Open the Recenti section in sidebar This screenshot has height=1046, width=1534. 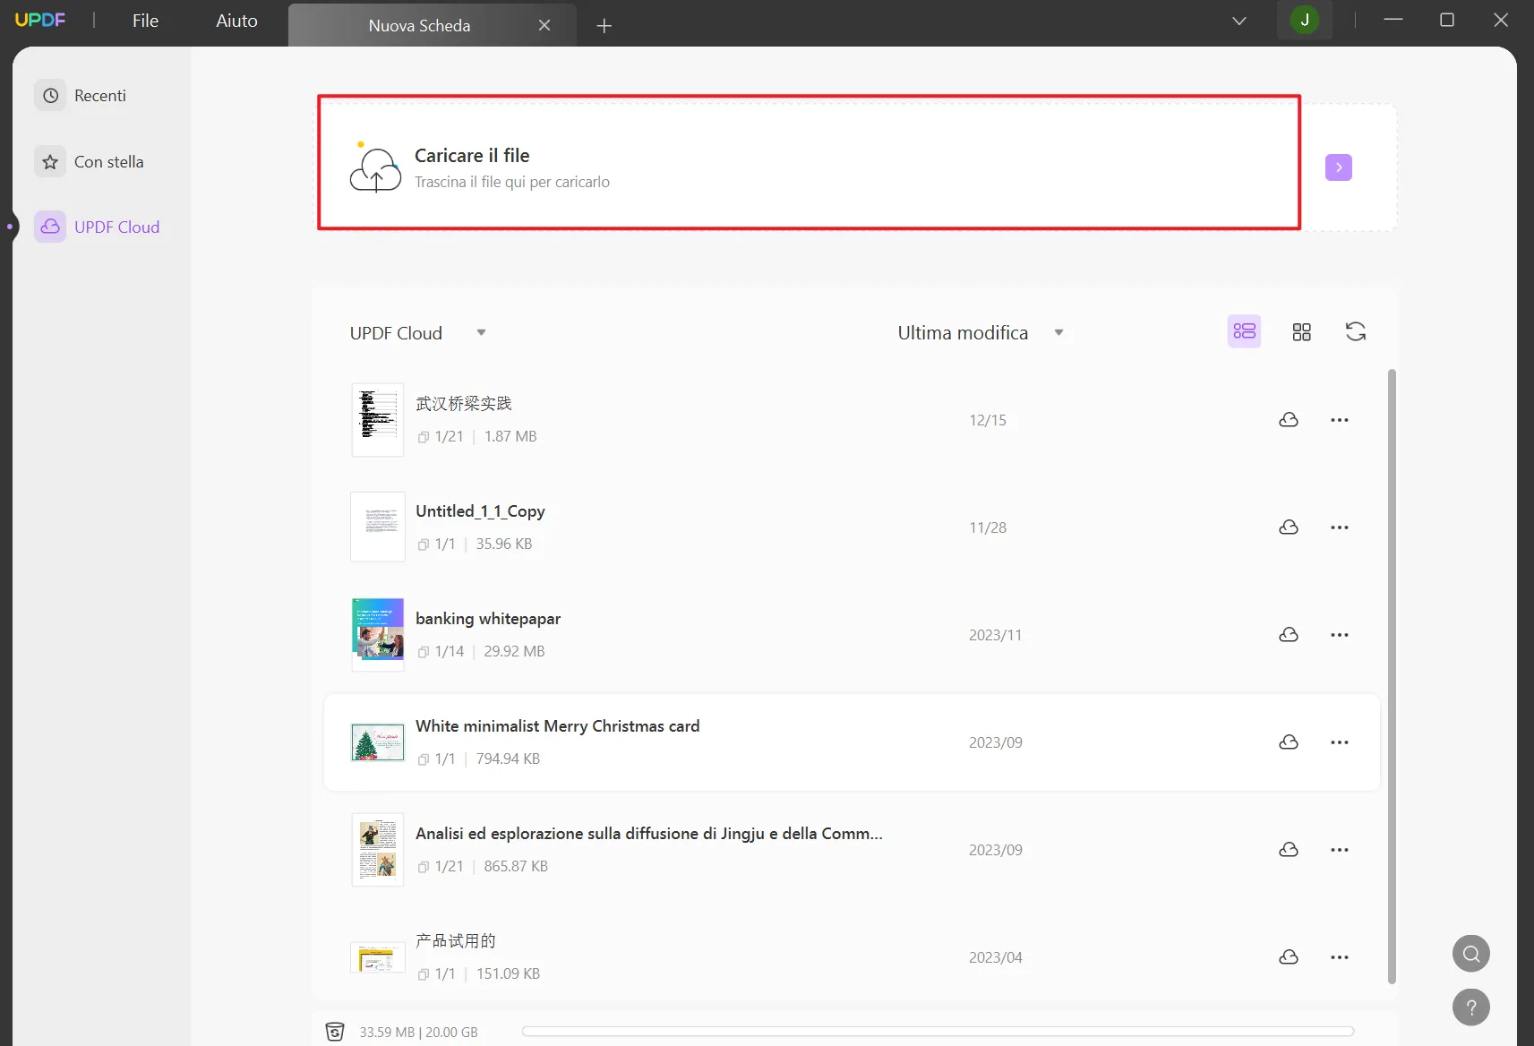(82, 96)
